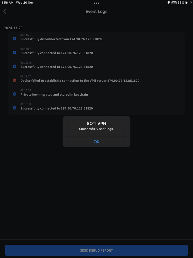This screenshot has width=193, height=258.
Task: Tap the multitasking ellipsis at the top center
Action: tap(96, 3)
